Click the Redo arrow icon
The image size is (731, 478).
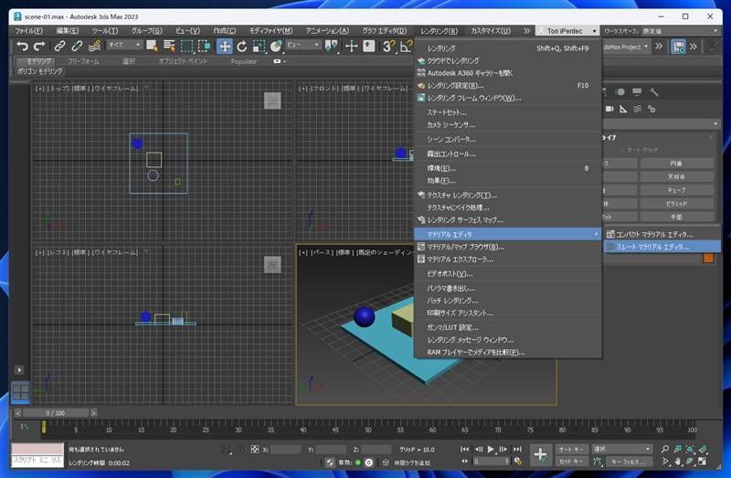[x=39, y=47]
